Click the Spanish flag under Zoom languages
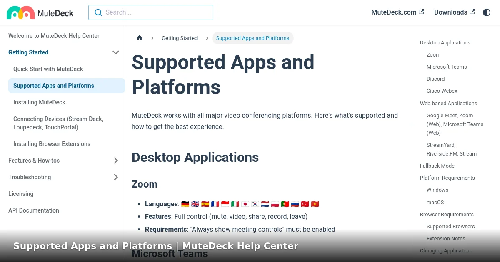 (205, 204)
